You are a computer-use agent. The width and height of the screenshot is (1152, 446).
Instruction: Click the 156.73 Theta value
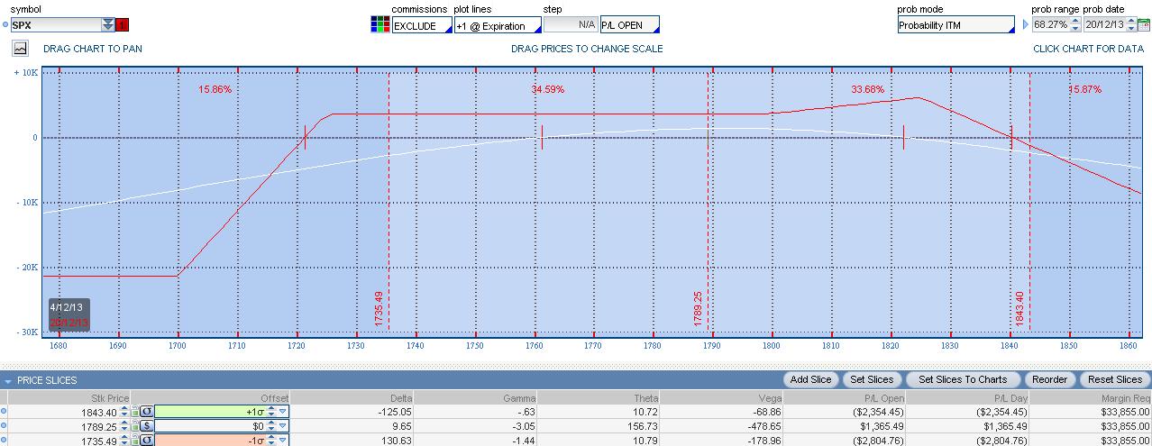coord(645,425)
